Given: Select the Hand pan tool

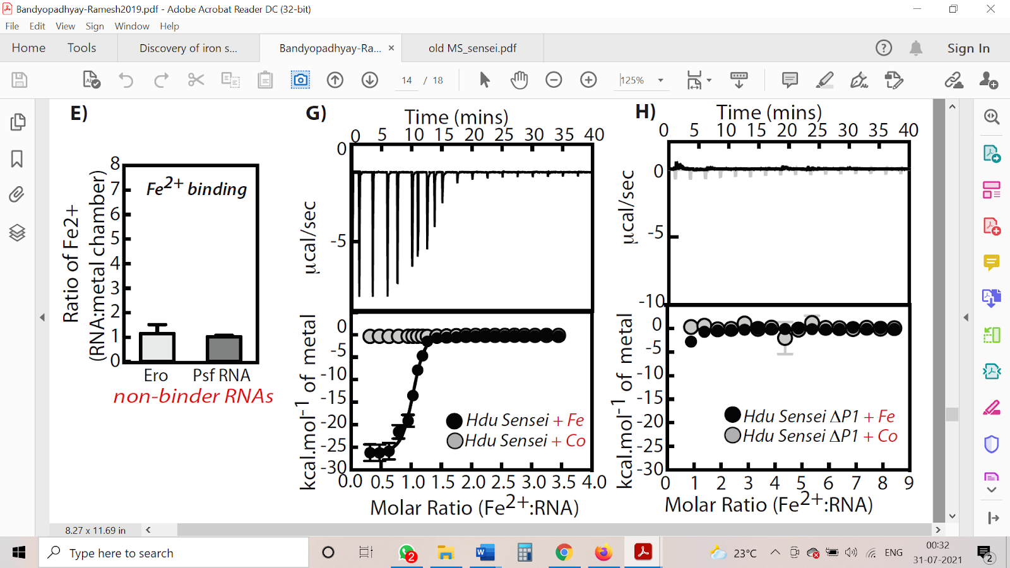Looking at the screenshot, I should [x=519, y=80].
